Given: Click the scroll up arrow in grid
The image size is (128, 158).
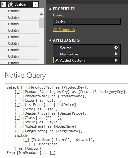Looking at the screenshot, I should (42, 15).
